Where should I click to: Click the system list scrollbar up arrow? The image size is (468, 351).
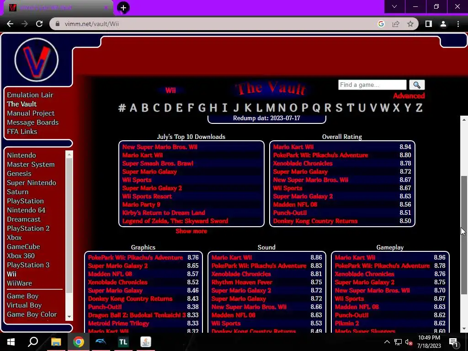[x=69, y=154]
